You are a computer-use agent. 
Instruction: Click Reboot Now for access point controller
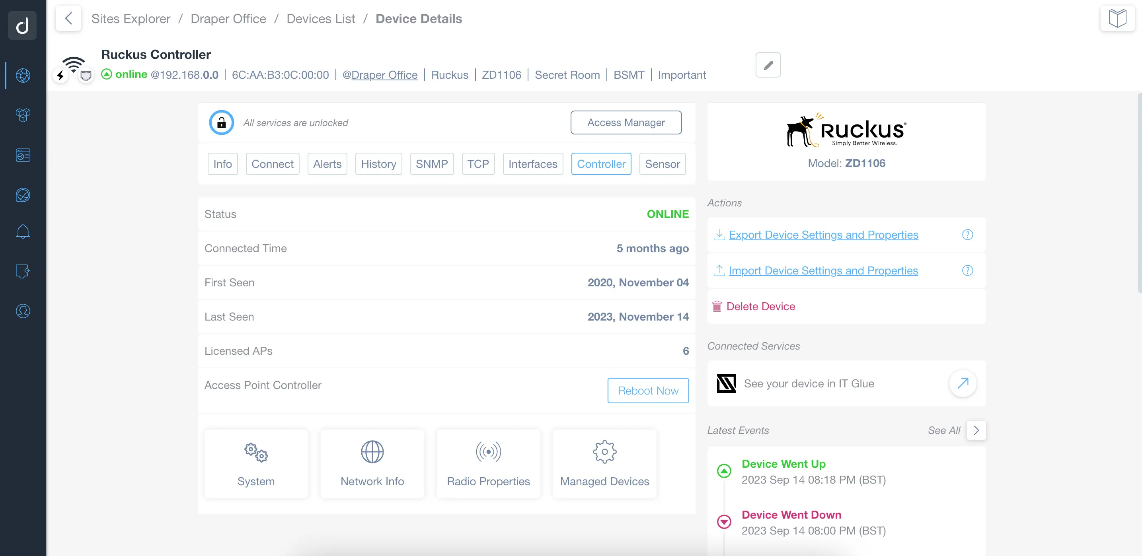point(648,391)
